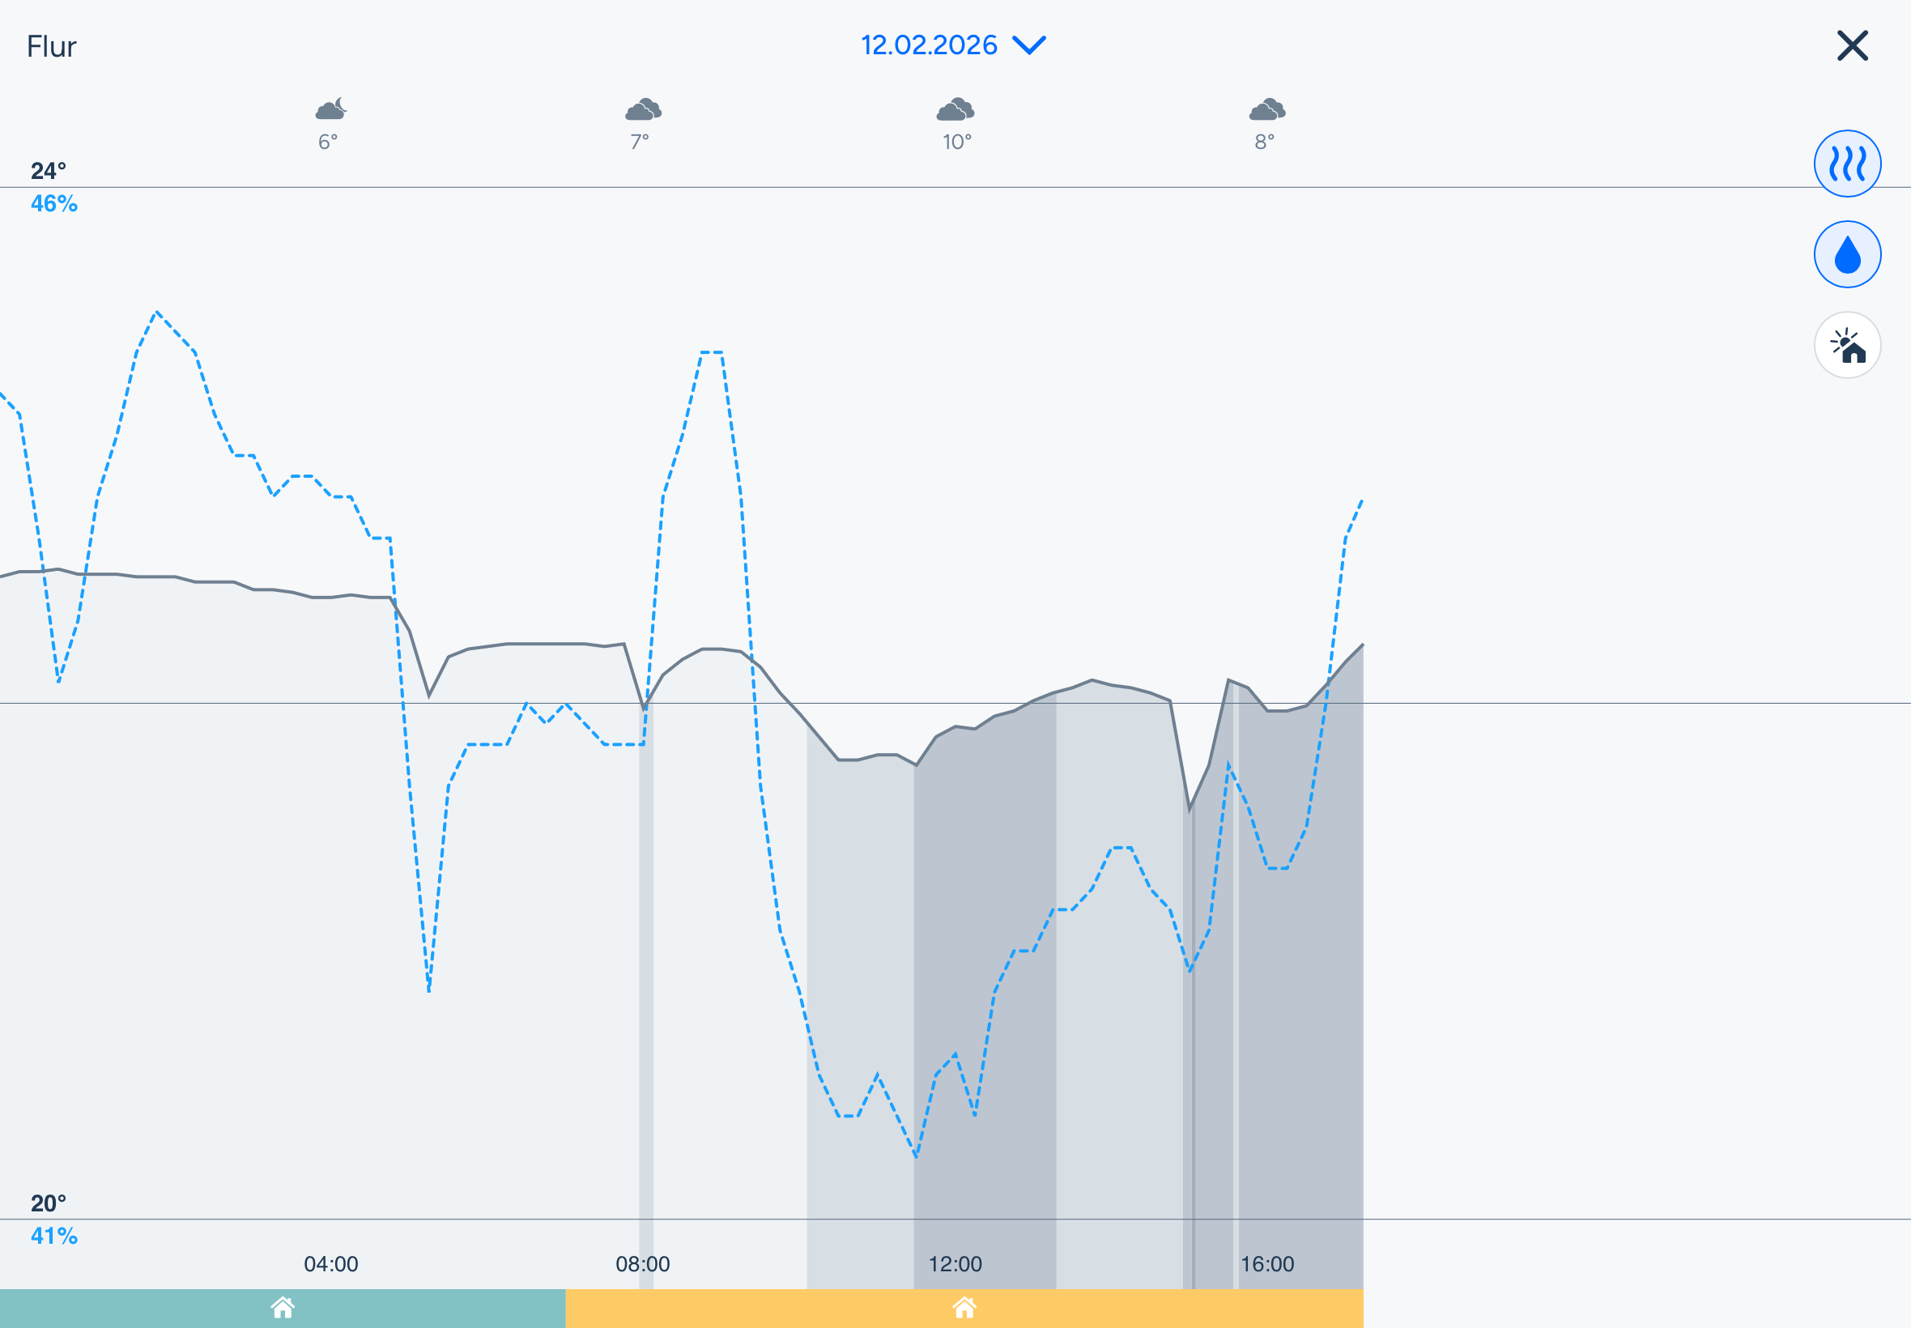Screen dimensions: 1911x1328
Task: Click the 46% humidity axis label
Action: [54, 204]
